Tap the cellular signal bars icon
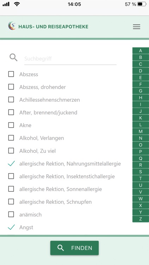This screenshot has height=265, width=149. click(x=6, y=4)
